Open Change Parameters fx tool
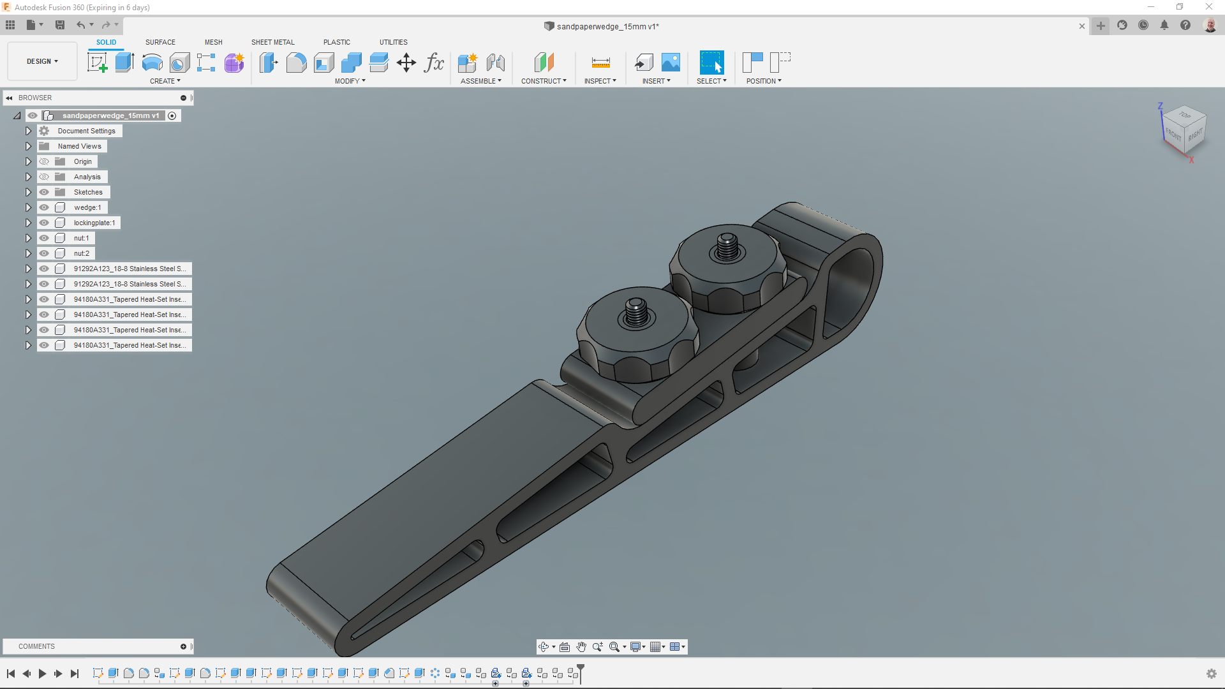The height and width of the screenshot is (689, 1225). tap(434, 63)
